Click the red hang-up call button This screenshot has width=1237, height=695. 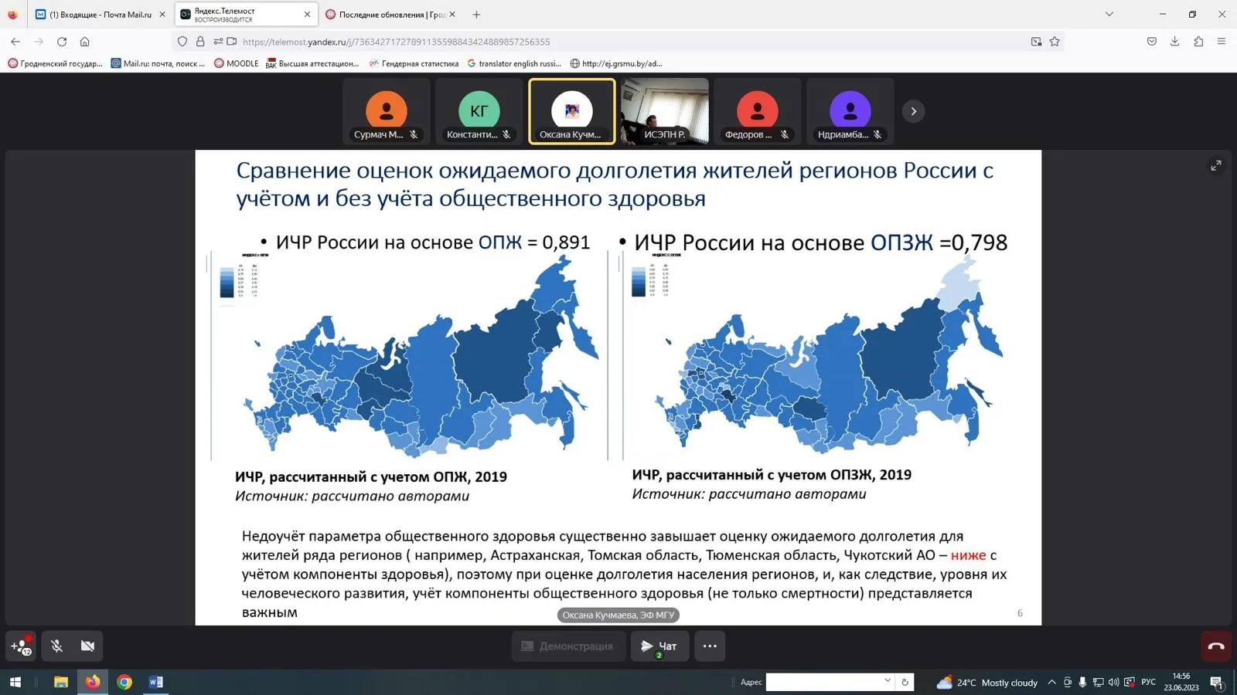coord(1216,646)
